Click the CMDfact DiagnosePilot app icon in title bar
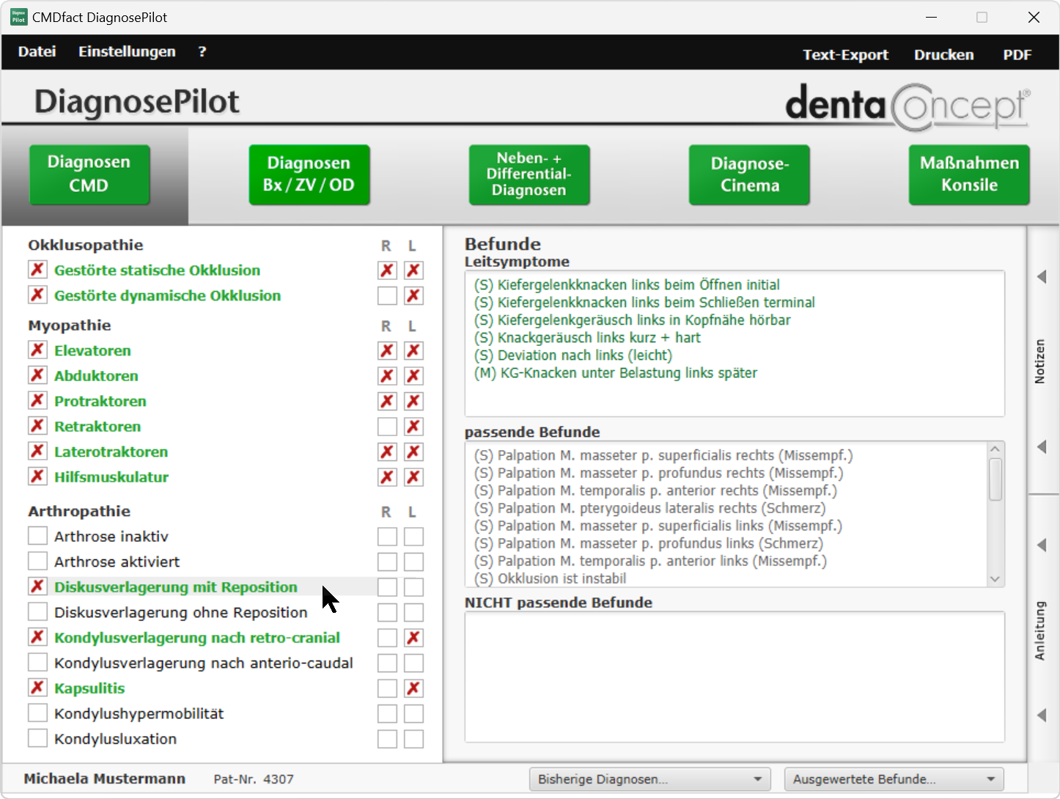Screen dimensions: 1060x799 (18, 17)
